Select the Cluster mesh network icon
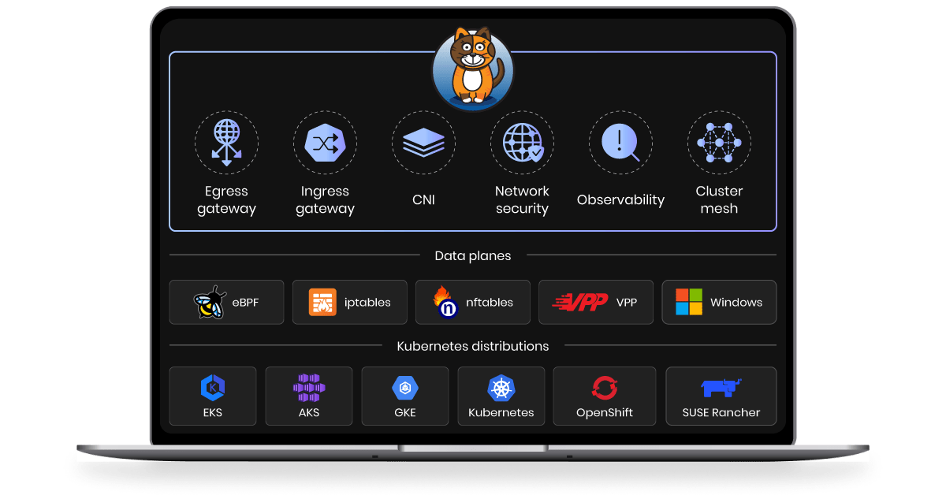946x495 pixels. (719, 143)
